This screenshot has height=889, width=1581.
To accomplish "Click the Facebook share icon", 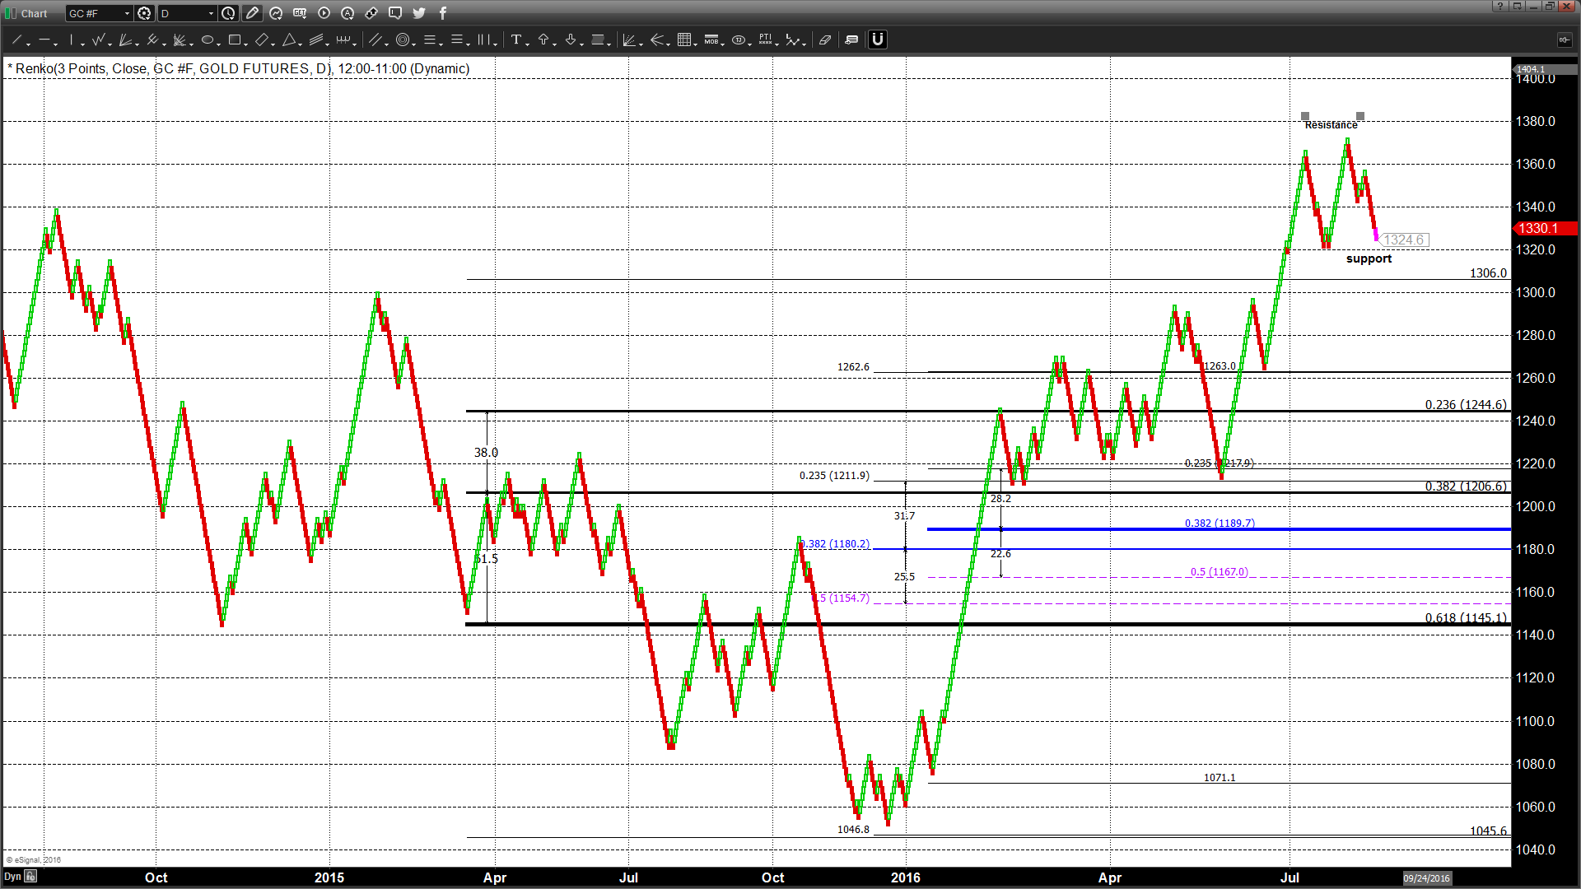I will tap(443, 13).
